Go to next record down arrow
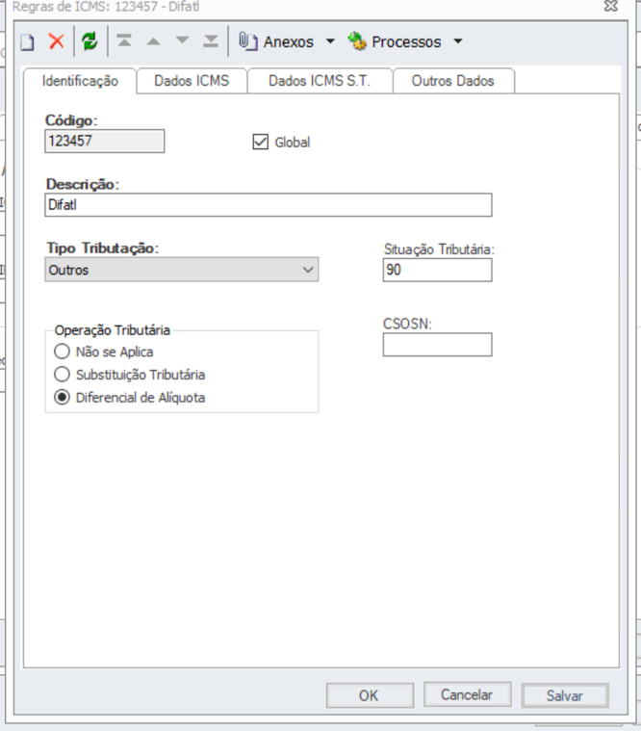The height and width of the screenshot is (731, 641). [x=182, y=40]
